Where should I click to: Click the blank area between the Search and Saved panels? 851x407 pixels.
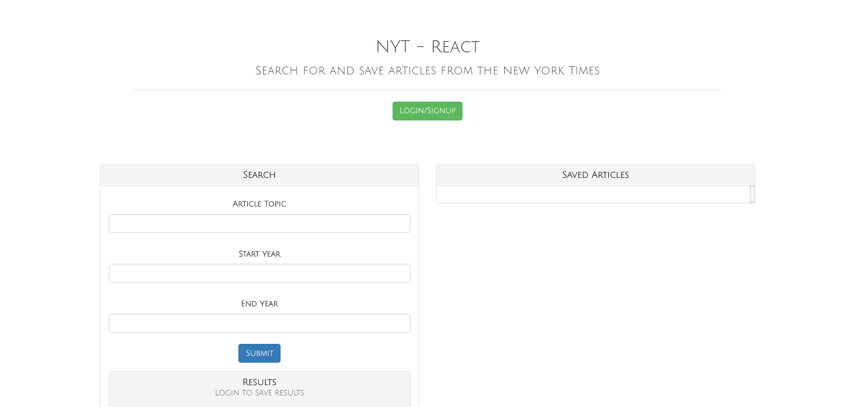pos(428,269)
